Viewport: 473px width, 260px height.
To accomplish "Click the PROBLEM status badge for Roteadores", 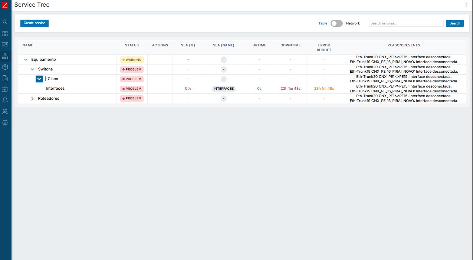I will pyautogui.click(x=132, y=99).
